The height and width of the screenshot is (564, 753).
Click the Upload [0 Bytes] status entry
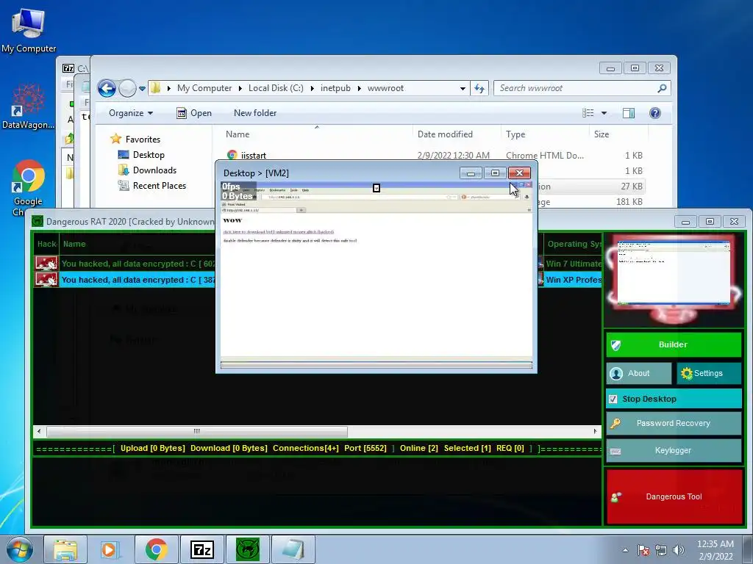pyautogui.click(x=153, y=449)
